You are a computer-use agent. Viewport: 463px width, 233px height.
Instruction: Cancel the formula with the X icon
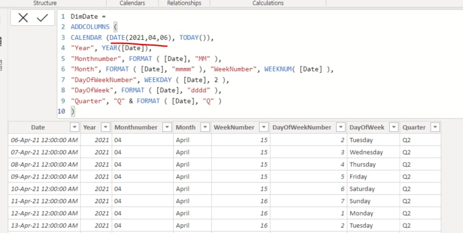(23, 18)
